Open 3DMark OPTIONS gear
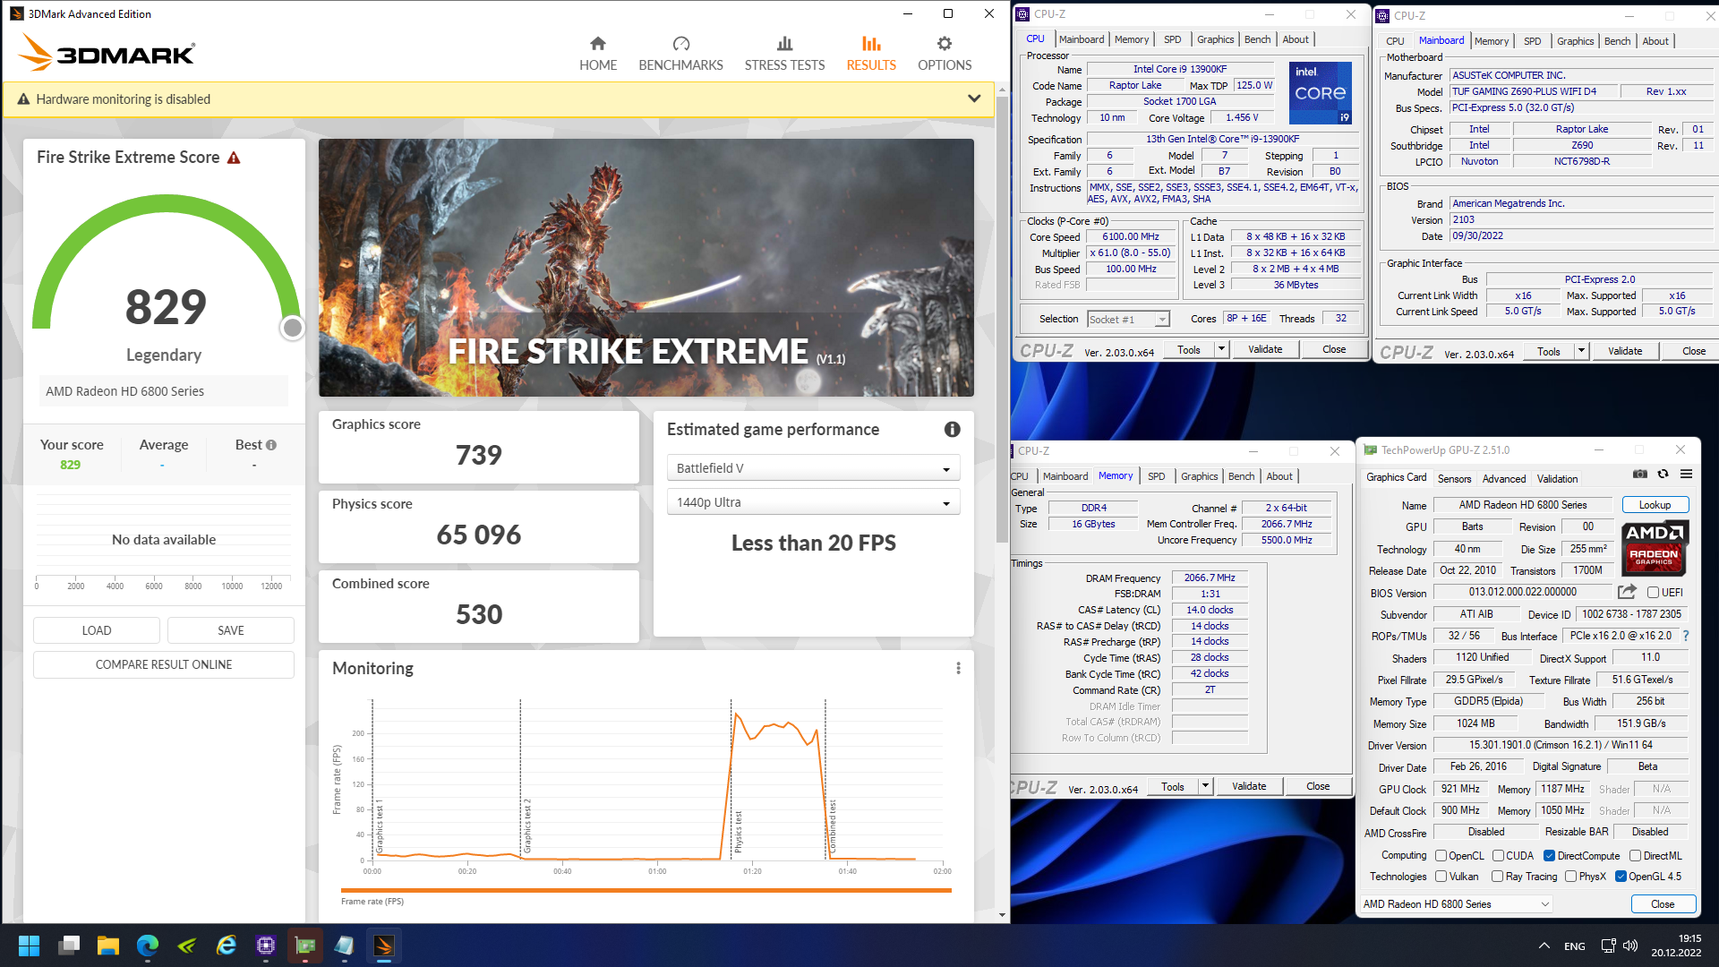 (x=945, y=54)
